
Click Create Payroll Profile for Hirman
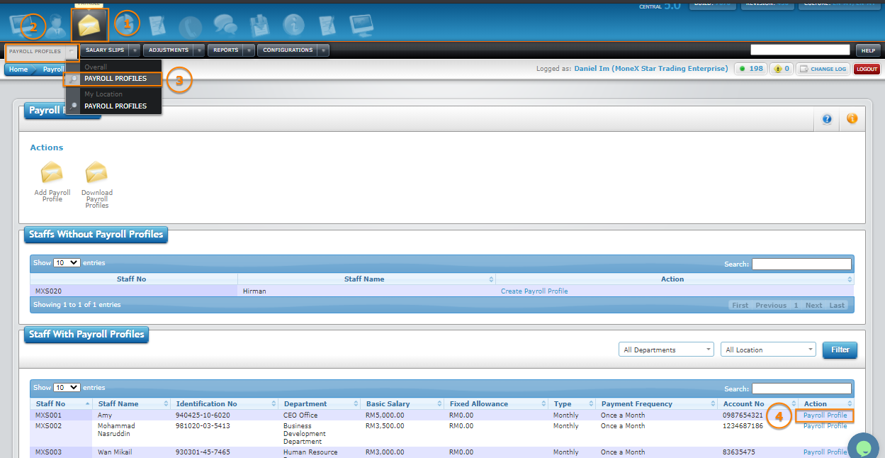[534, 291]
